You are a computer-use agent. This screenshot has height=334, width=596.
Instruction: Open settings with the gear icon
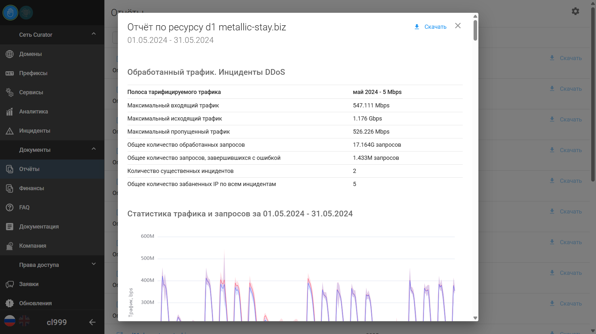(575, 11)
